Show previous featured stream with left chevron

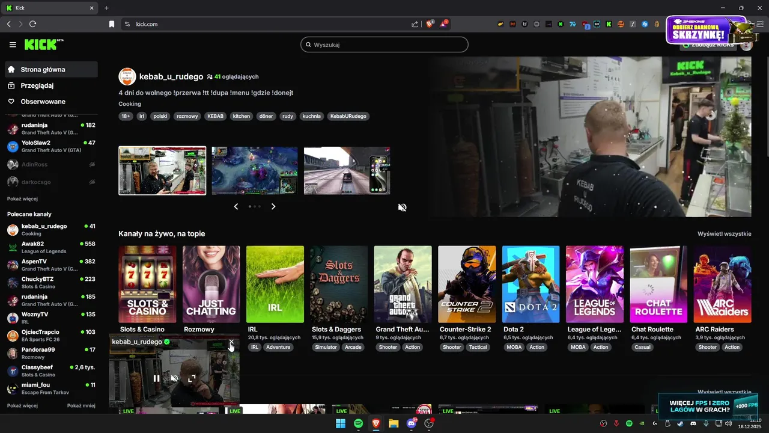(236, 206)
